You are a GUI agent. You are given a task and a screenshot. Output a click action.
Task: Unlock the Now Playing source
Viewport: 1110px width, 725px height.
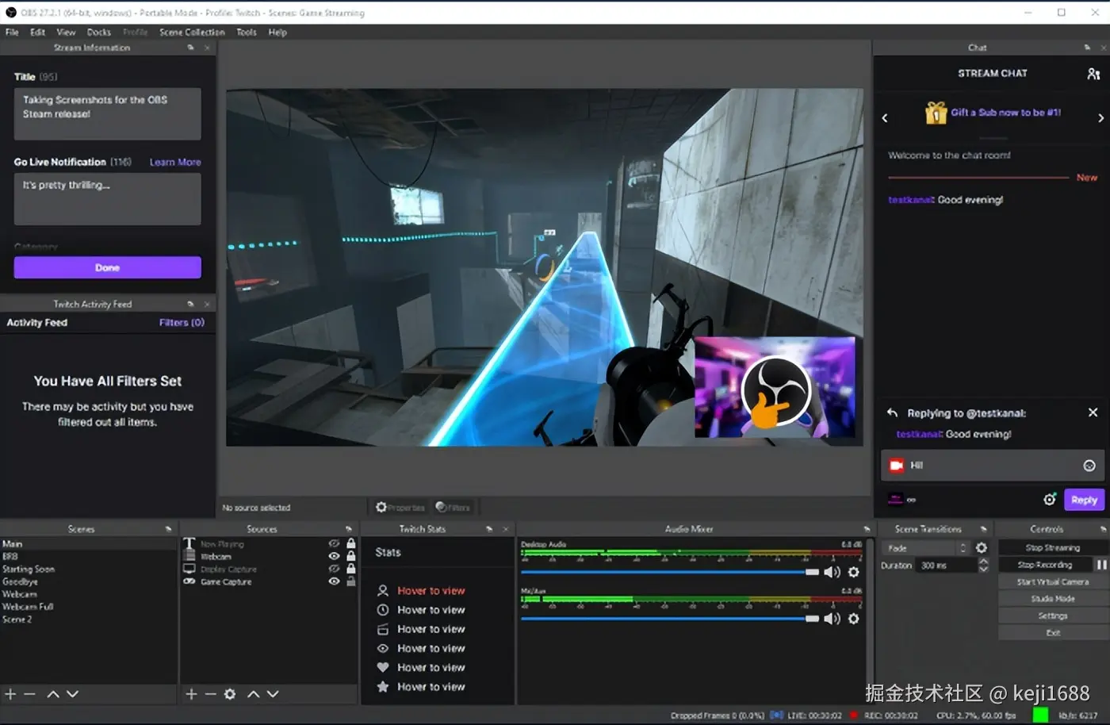(x=351, y=544)
